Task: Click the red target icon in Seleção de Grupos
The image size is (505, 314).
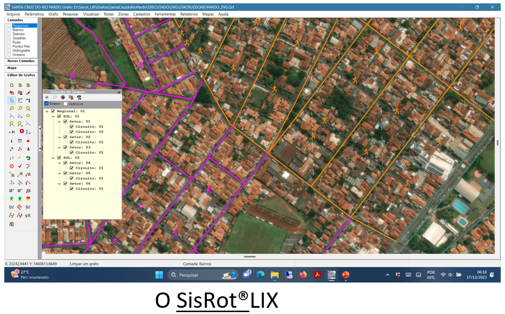Action: [x=63, y=97]
